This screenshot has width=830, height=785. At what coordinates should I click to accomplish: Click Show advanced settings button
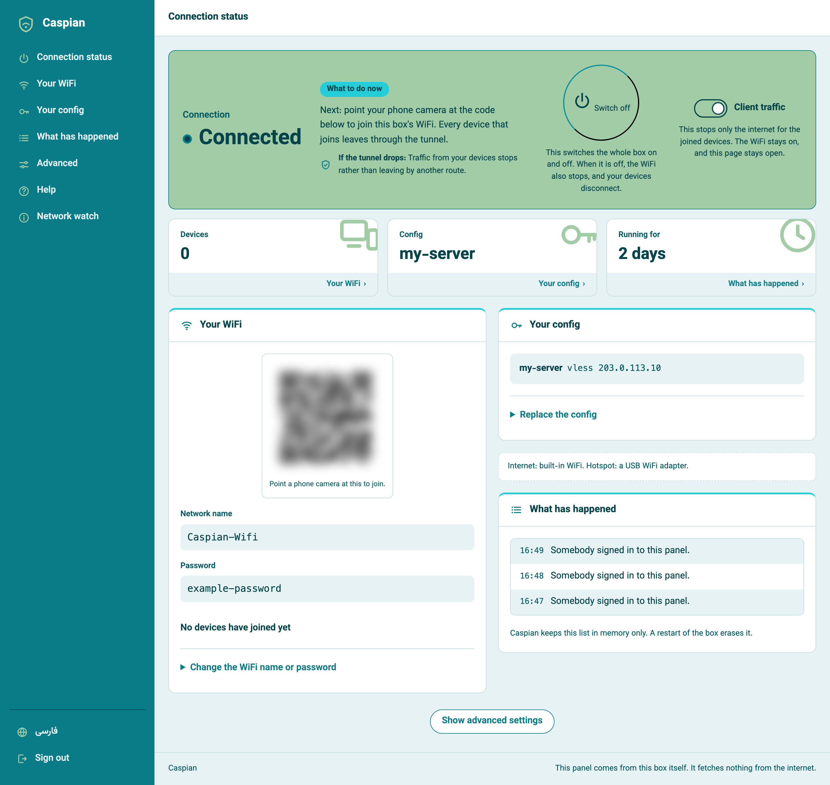point(492,721)
